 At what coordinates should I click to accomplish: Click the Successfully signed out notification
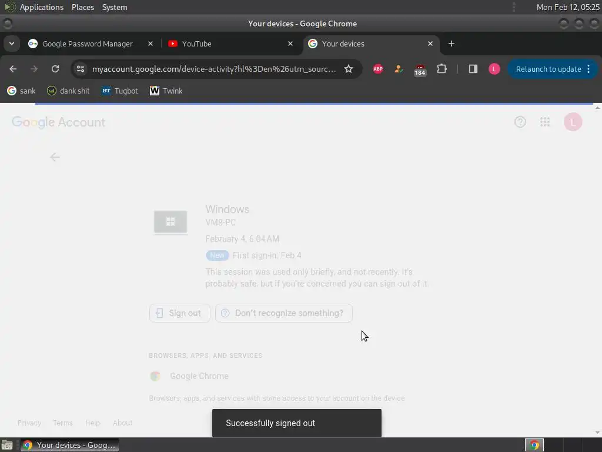[x=297, y=423]
